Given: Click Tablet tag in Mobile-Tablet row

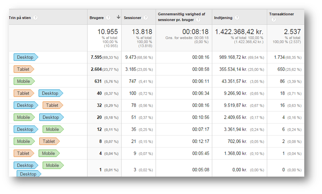Looking at the screenshot, I should [50, 141].
